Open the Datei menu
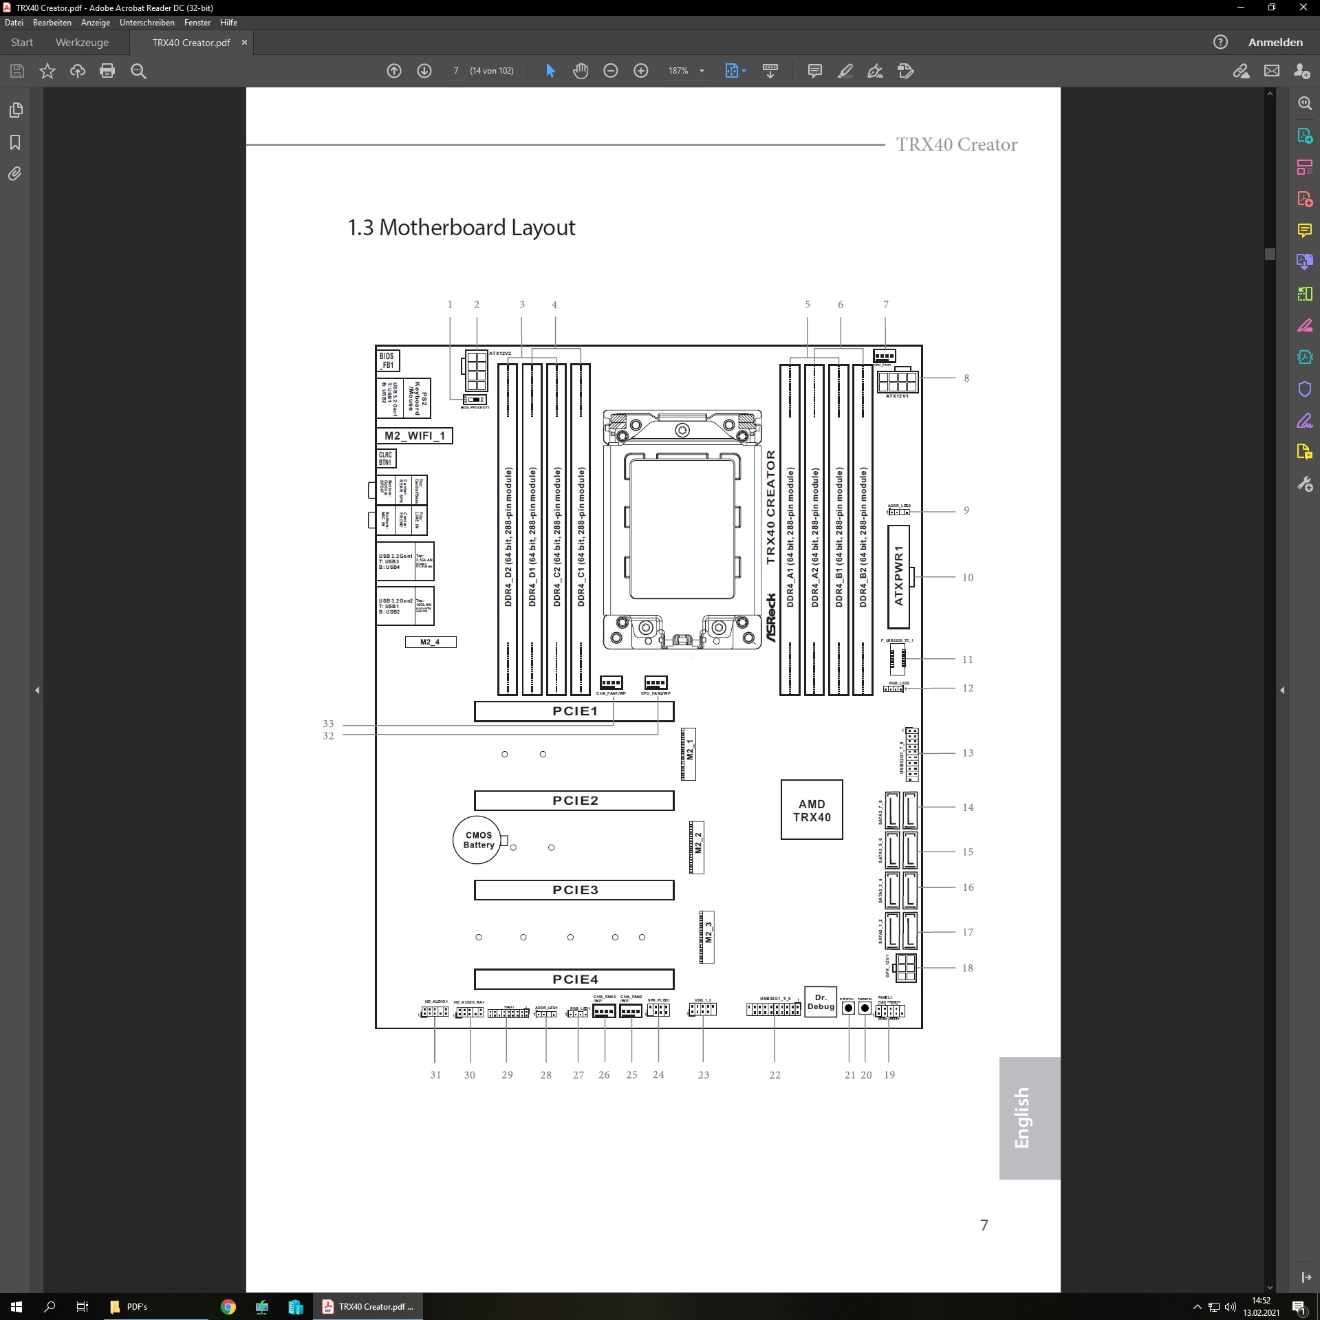This screenshot has height=1320, width=1320. point(14,23)
